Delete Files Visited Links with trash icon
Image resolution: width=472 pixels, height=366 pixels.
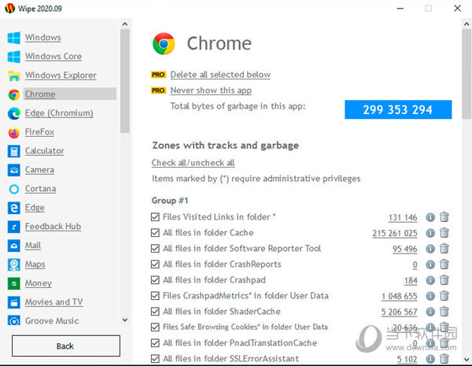coord(444,217)
